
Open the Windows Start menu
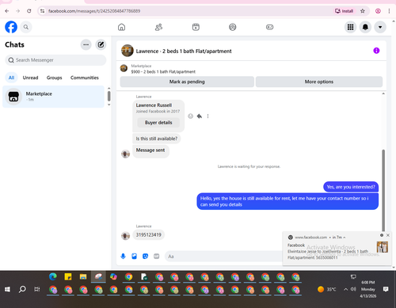7,289
